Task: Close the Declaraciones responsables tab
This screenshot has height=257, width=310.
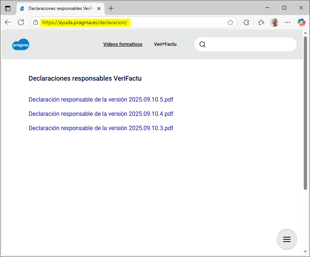Action: tap(99, 9)
